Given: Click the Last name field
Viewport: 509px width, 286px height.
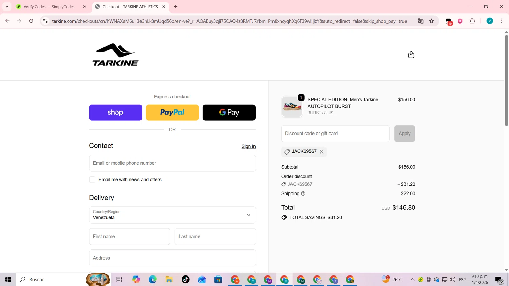Looking at the screenshot, I should 215,237.
